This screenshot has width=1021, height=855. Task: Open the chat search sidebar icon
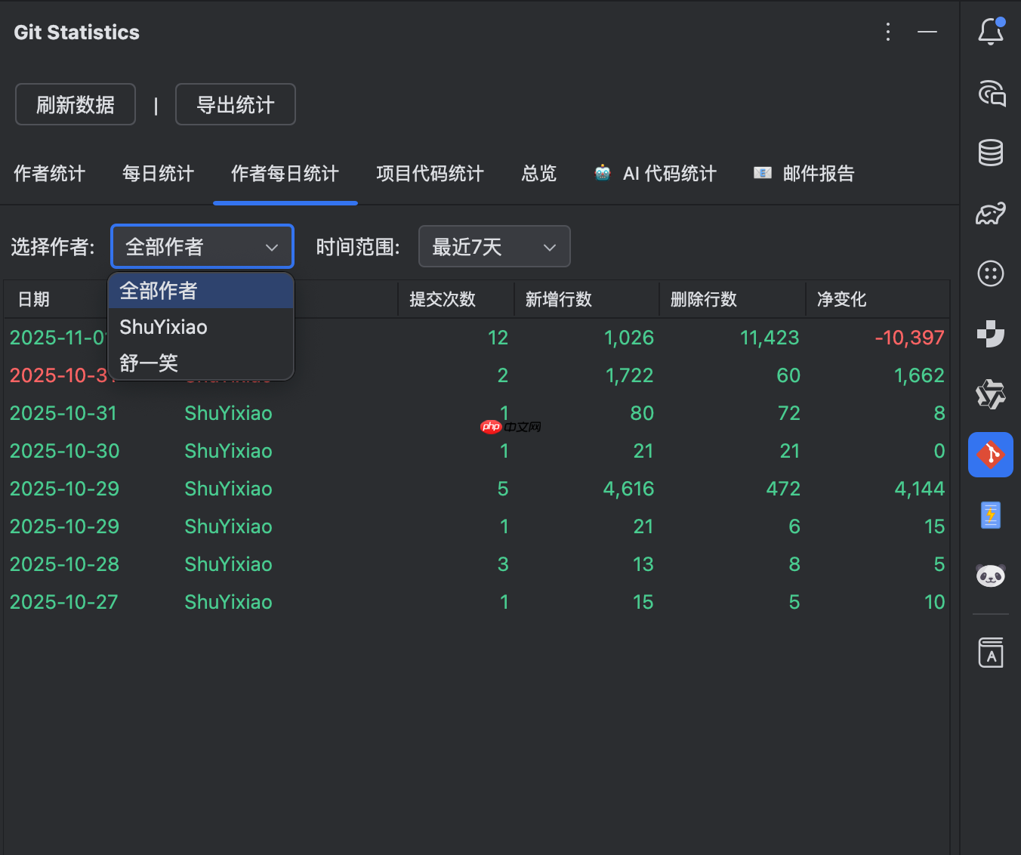991,94
